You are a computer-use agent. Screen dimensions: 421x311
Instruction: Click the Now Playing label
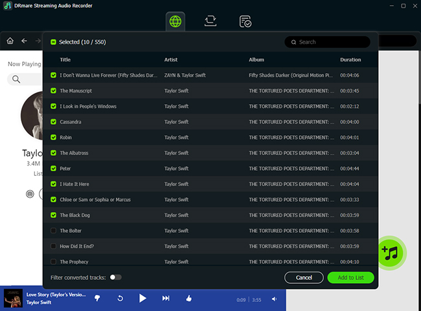(x=25, y=64)
